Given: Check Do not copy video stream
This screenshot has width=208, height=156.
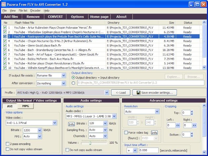Looking at the screenshot, I should point(7,149).
